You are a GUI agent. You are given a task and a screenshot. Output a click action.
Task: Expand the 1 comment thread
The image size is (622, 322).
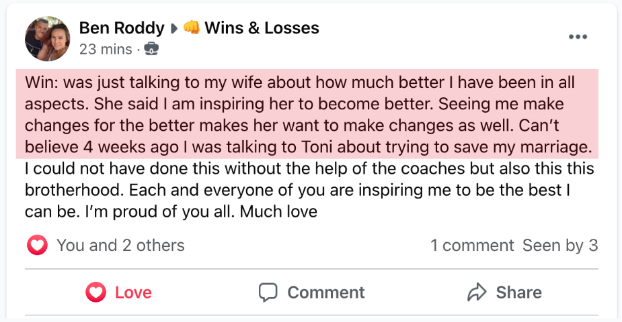click(472, 246)
